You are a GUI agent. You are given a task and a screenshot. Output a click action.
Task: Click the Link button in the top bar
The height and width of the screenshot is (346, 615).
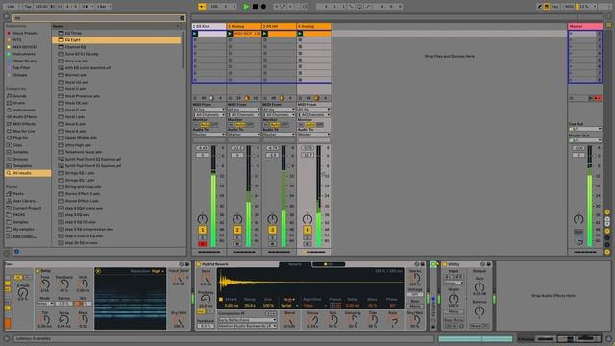tap(11, 7)
